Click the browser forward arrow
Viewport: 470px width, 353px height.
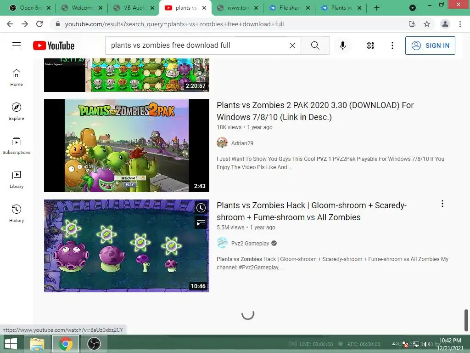click(x=25, y=24)
